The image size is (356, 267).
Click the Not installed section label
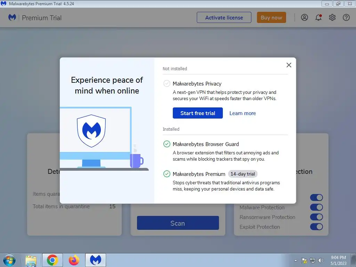click(x=175, y=68)
